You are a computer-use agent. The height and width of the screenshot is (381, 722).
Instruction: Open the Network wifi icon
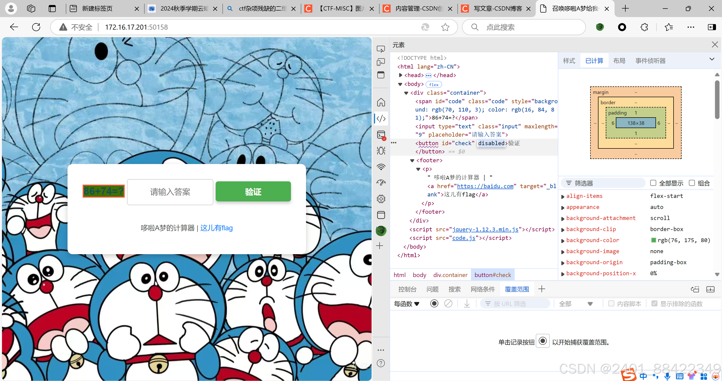381,167
